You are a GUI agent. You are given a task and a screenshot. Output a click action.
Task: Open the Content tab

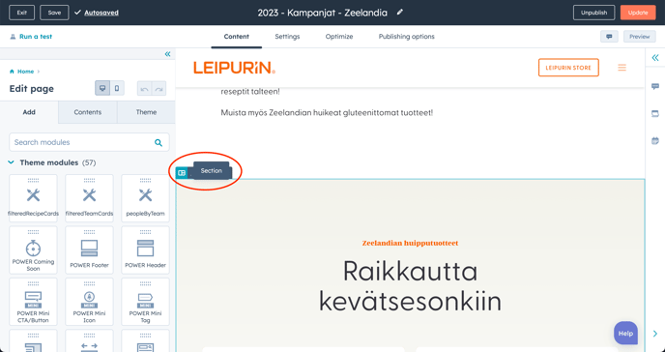(x=236, y=37)
